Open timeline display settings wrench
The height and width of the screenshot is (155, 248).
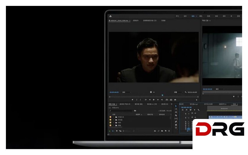pos(198,110)
